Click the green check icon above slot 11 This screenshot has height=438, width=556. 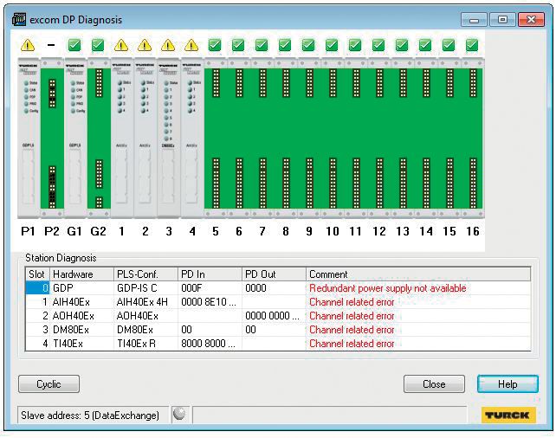pos(355,45)
